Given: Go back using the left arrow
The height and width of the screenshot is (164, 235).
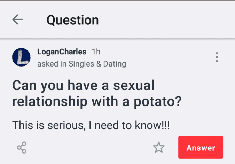Looking at the screenshot, I should 17,20.
